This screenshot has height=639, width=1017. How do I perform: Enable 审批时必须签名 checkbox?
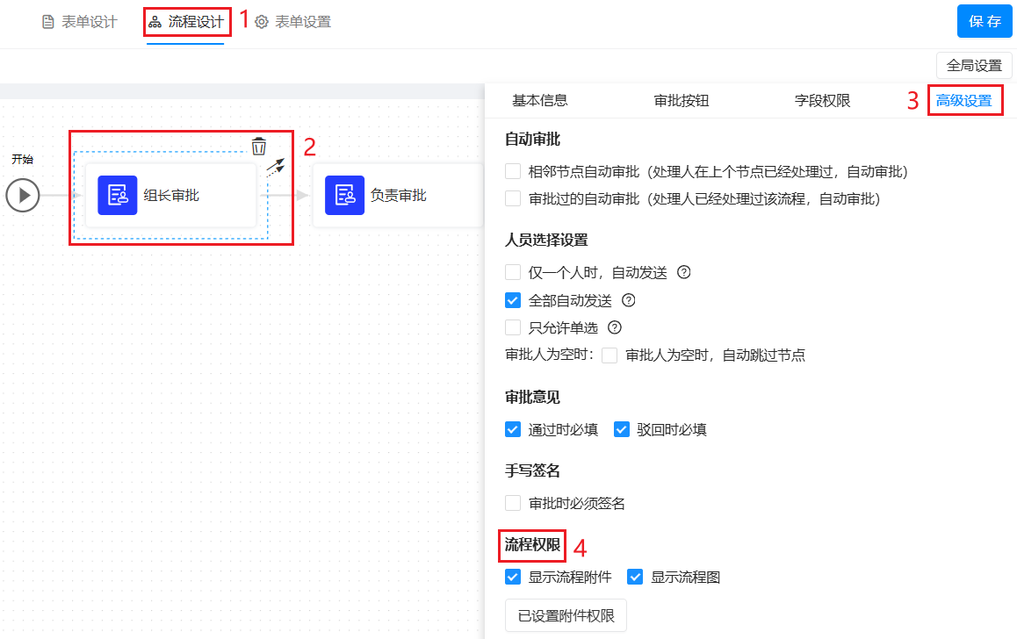(513, 504)
